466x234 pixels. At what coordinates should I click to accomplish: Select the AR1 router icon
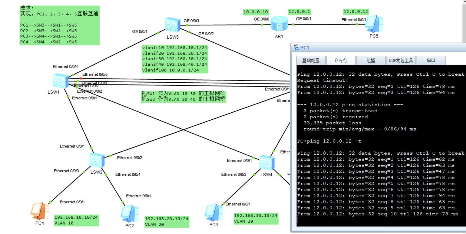(279, 24)
